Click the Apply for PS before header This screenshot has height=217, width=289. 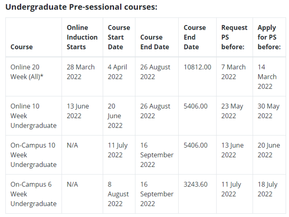pyautogui.click(x=269, y=37)
